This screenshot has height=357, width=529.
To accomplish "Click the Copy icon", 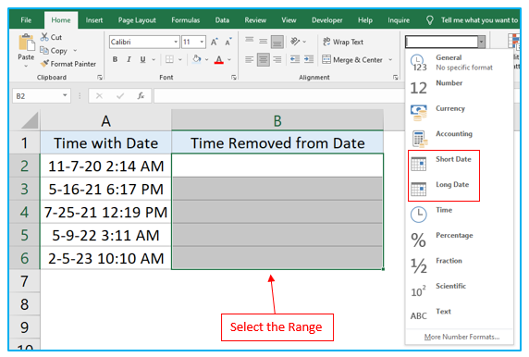I will pos(44,50).
